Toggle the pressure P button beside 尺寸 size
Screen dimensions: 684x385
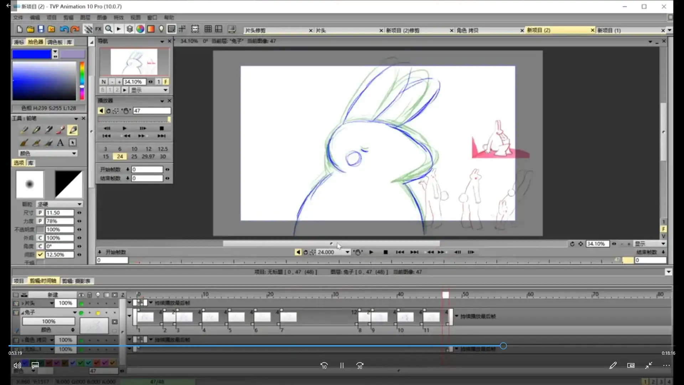coord(40,212)
